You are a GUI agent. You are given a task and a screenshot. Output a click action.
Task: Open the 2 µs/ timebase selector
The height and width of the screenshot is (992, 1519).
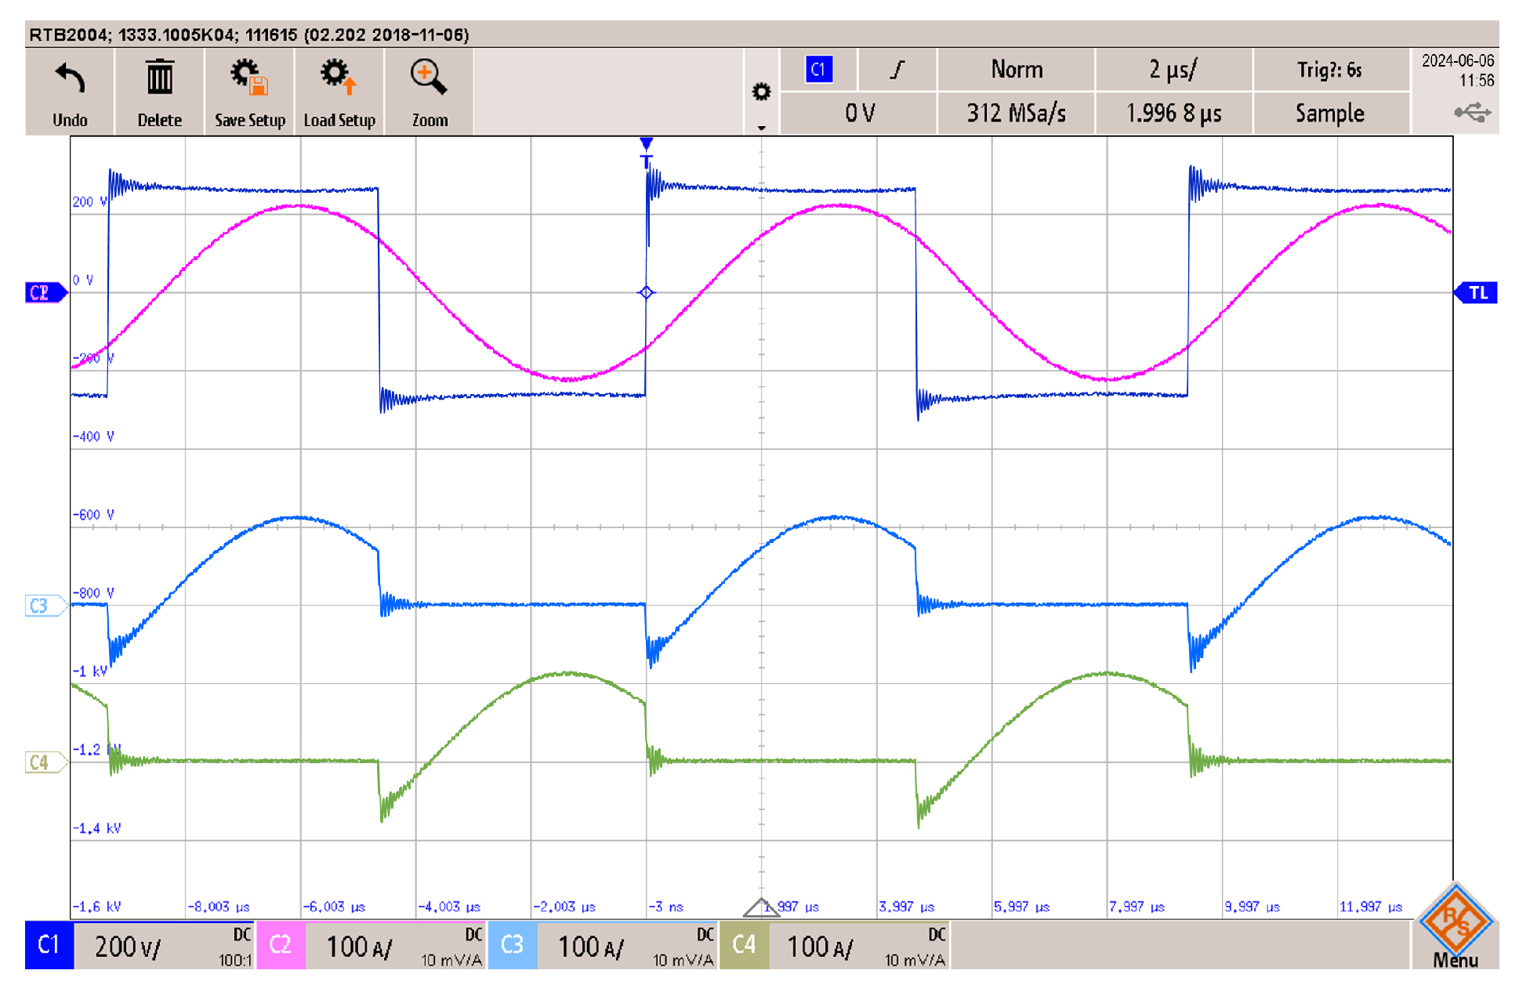coord(1173,69)
